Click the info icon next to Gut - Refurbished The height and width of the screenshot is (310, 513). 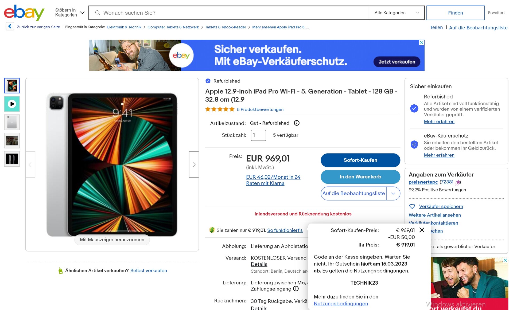(297, 123)
